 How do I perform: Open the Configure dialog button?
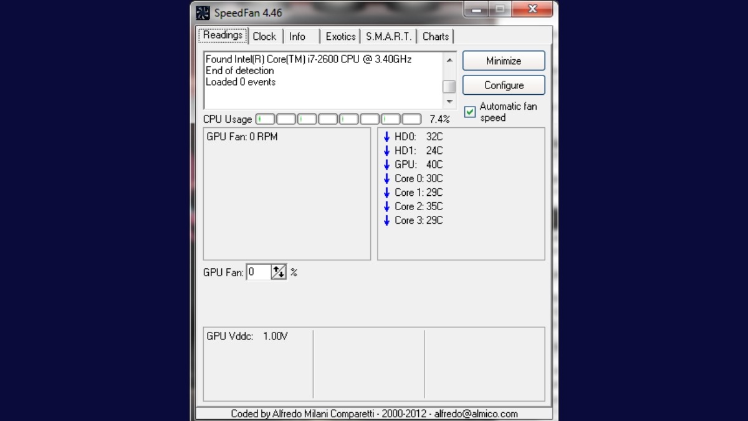(504, 85)
